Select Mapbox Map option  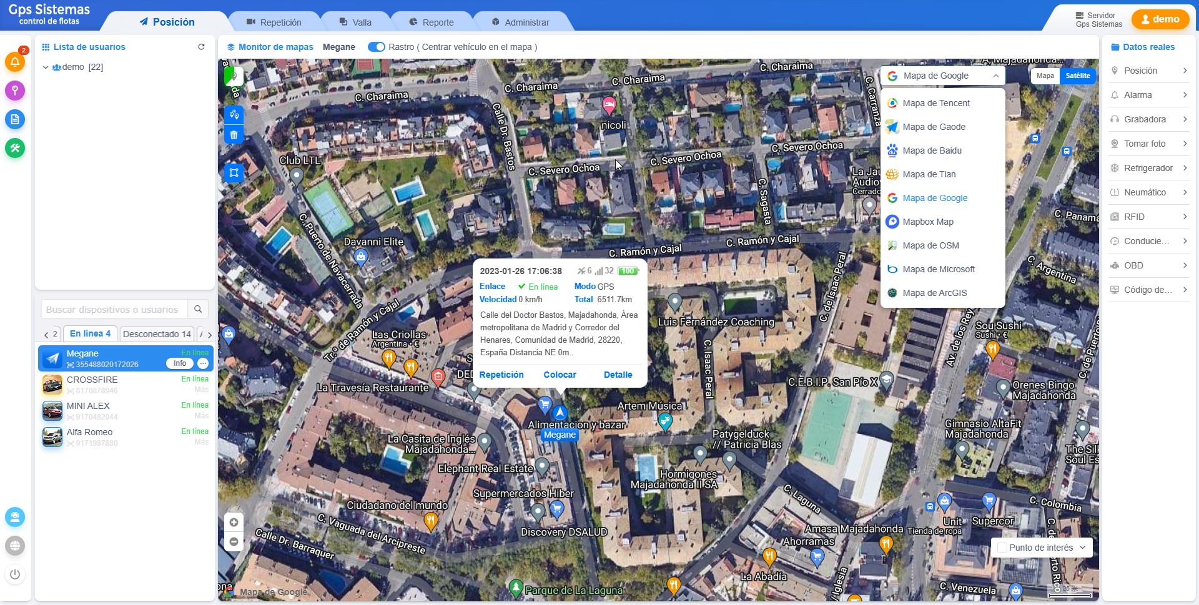coord(942,222)
